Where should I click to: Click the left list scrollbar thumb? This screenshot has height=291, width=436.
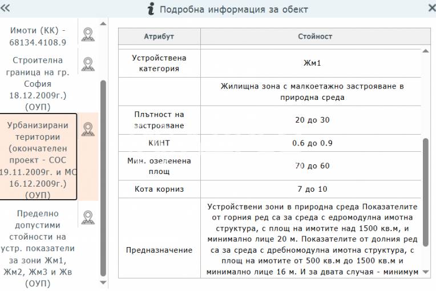pyautogui.click(x=103, y=178)
